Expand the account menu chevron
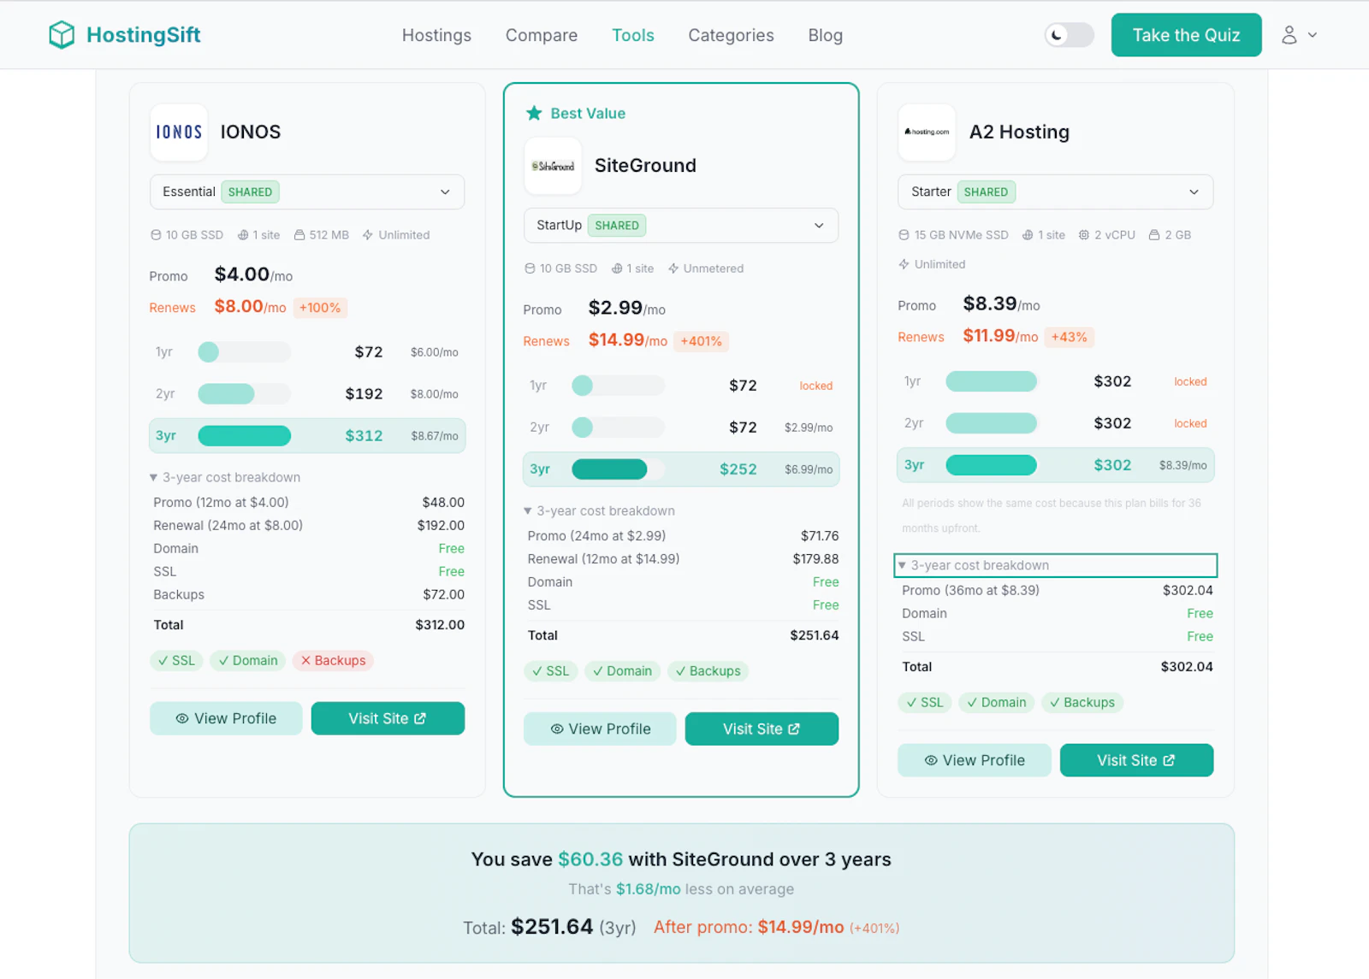 coord(1313,35)
